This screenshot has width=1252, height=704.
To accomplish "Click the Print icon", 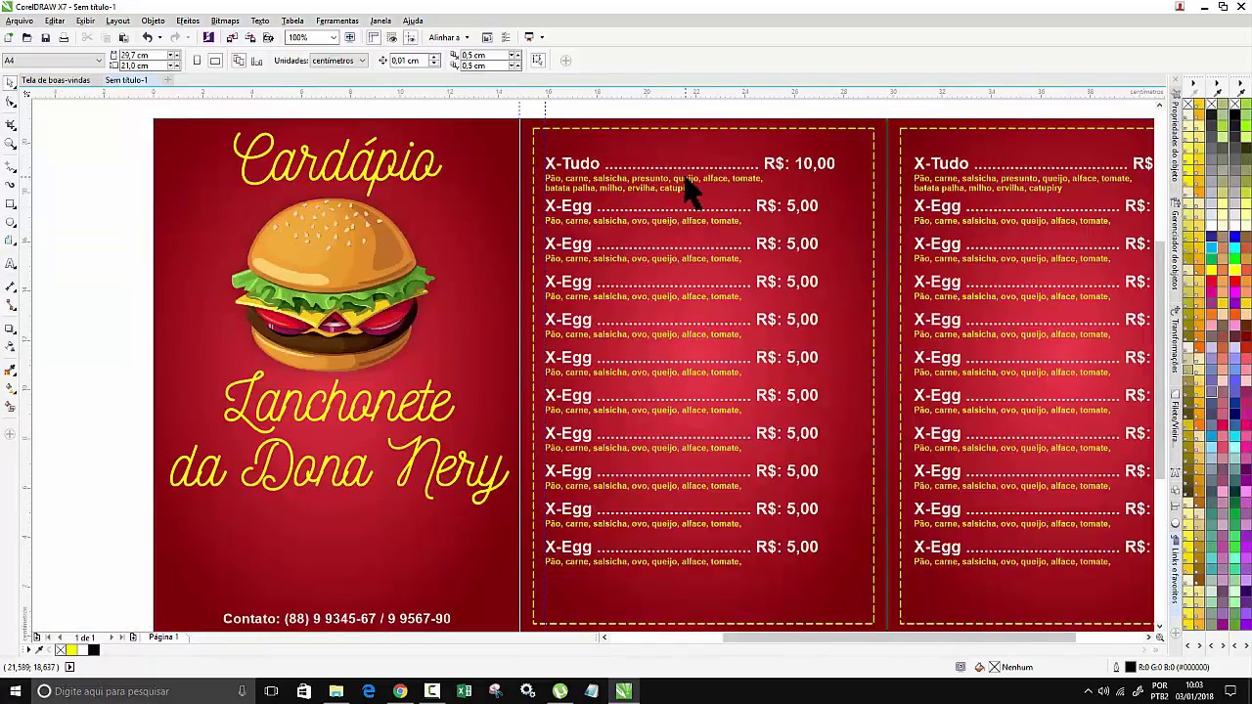I will (64, 37).
